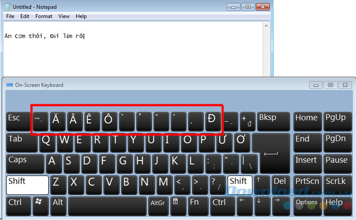Tap the grave accent tone key
Viewport: 356px width, 220px height.
click(x=127, y=122)
